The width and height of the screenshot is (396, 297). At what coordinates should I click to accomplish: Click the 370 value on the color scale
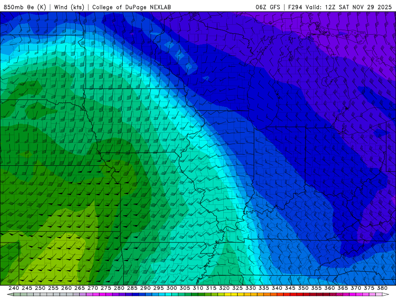click(355, 288)
